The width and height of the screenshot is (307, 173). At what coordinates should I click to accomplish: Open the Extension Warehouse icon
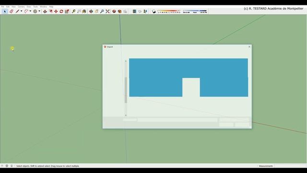coord(119,12)
